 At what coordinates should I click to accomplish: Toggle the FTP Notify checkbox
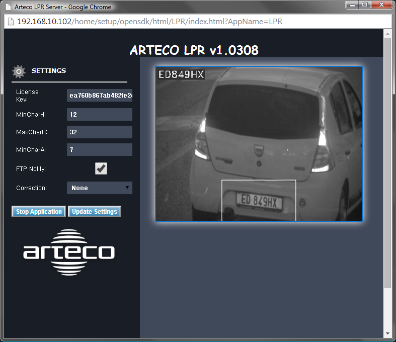101,168
